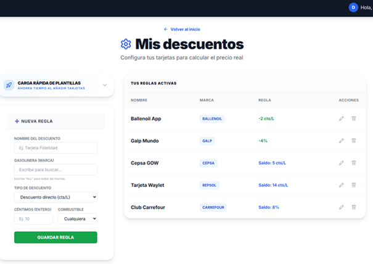Focus the Gasolinera marca search field
The width and height of the screenshot is (373, 264).
pyautogui.click(x=55, y=170)
